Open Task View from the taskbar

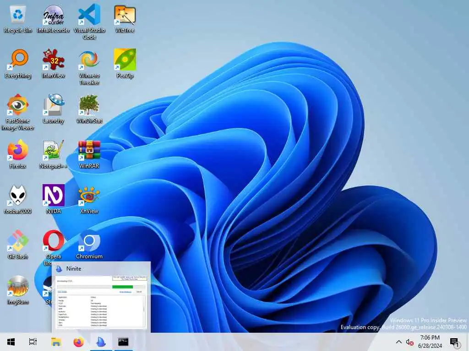tap(33, 342)
